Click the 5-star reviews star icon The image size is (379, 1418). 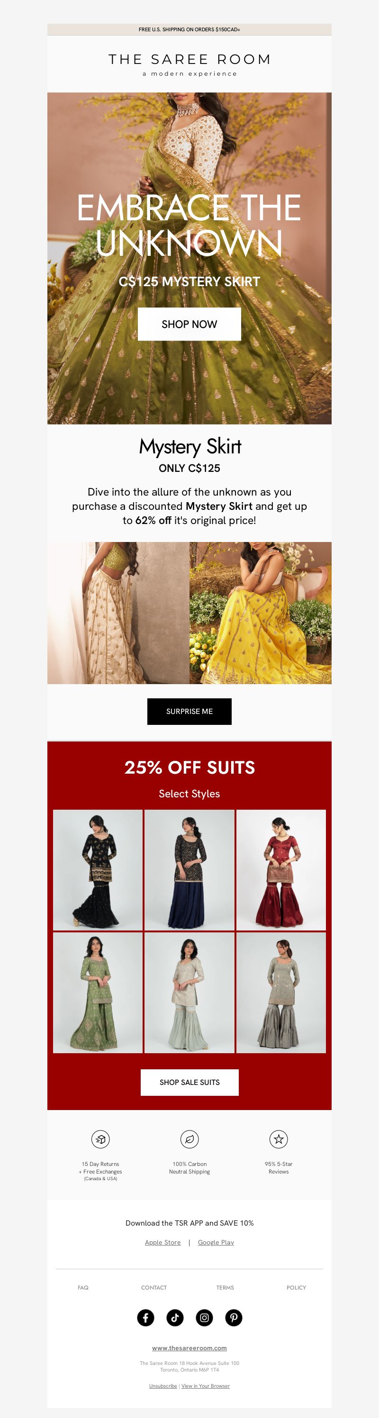point(279,1139)
